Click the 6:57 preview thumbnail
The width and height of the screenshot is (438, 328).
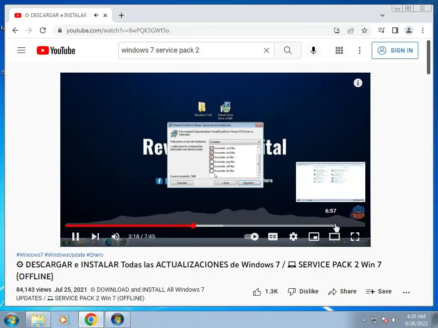pyautogui.click(x=331, y=182)
